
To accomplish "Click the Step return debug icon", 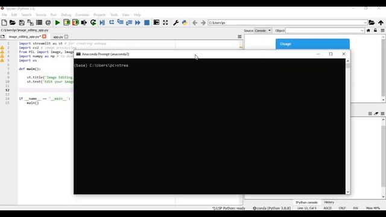I will coord(129,23).
